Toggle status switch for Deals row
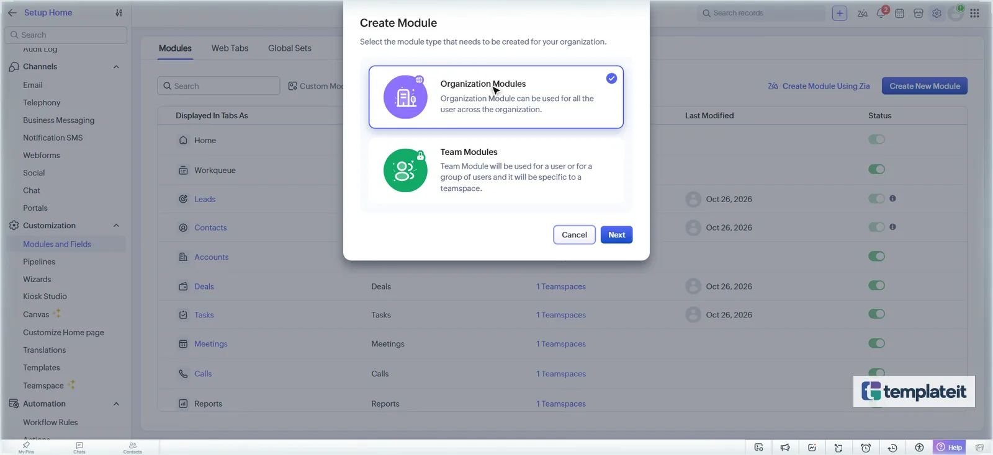The image size is (993, 455). [876, 285]
